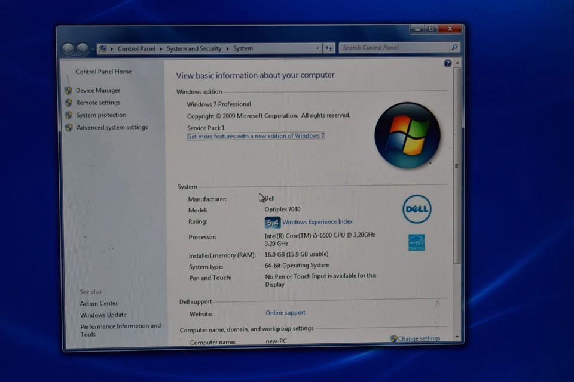Navigate to System and Security breadcrumb

(194, 48)
